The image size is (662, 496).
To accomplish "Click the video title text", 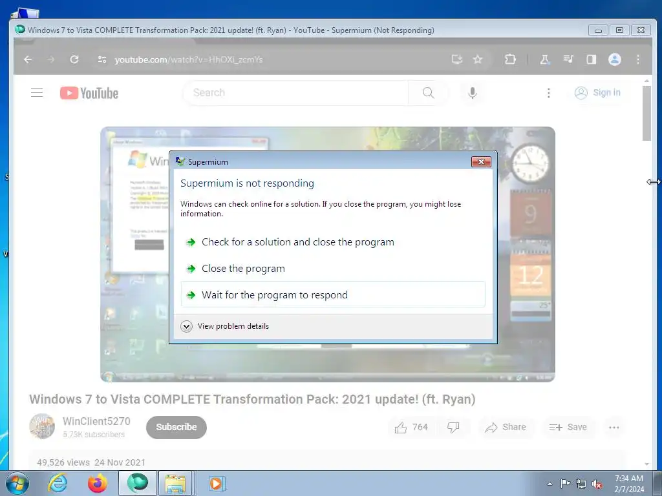I will click(x=253, y=399).
